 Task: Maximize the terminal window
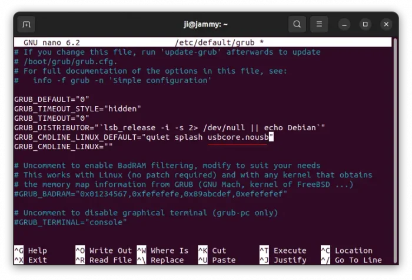click(366, 24)
